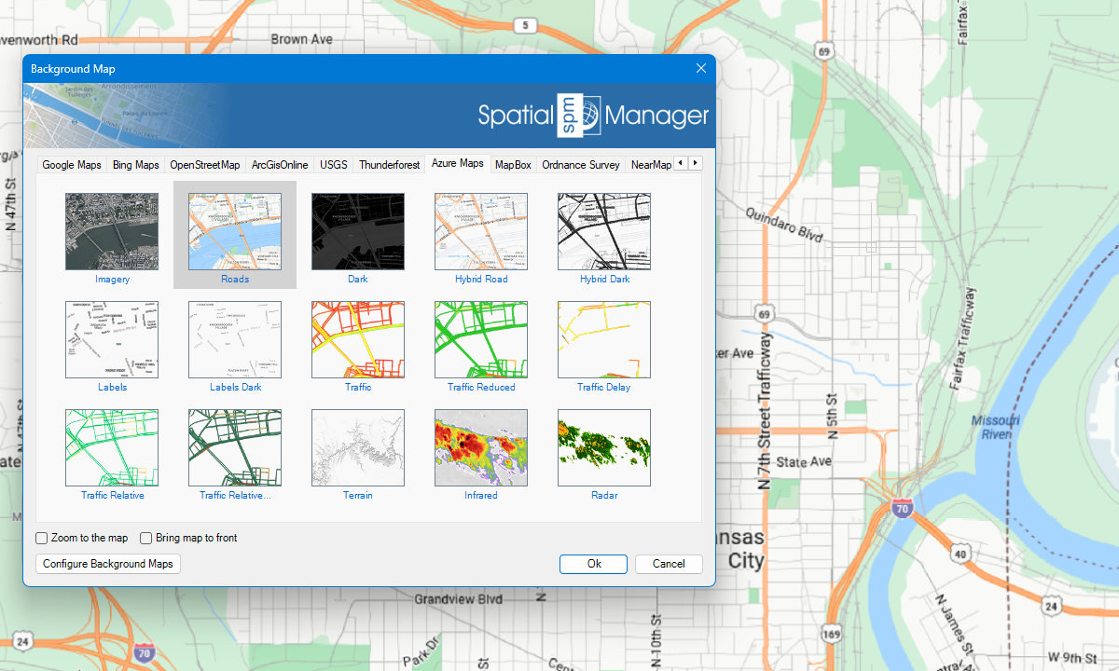Screen dimensions: 1119x671
Task: Click the N 5th St map label
Action: [833, 415]
